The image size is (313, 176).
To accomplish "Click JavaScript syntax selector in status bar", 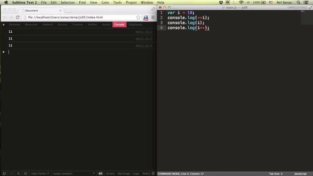I will [300, 174].
